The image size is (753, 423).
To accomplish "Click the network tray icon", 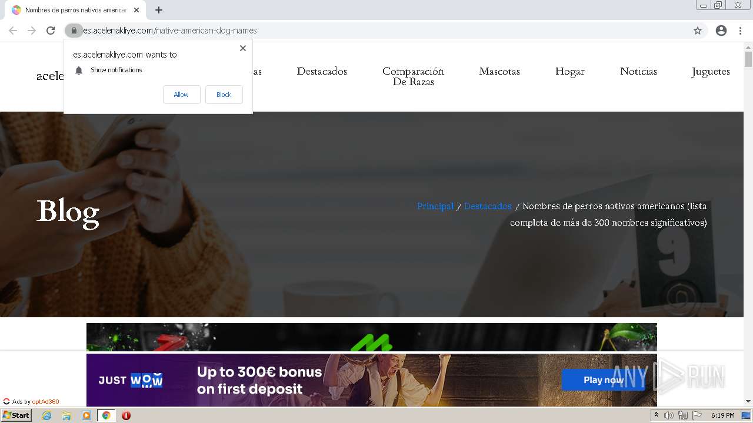I will point(683,415).
